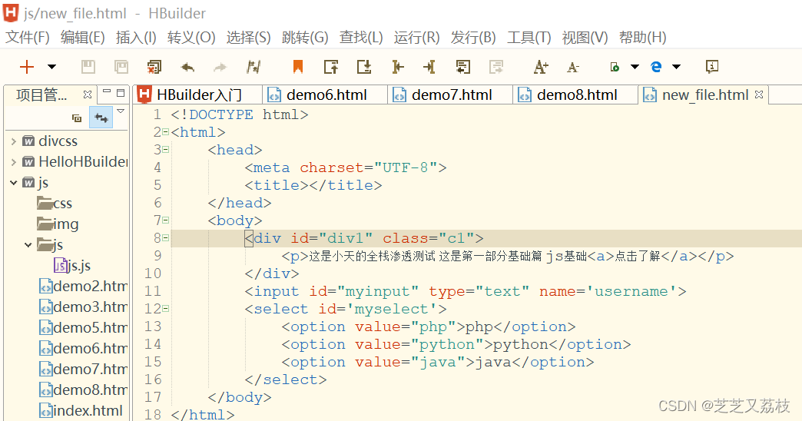Maximize the project manager panel
Image resolution: width=802 pixels, height=421 pixels.
tap(121, 93)
